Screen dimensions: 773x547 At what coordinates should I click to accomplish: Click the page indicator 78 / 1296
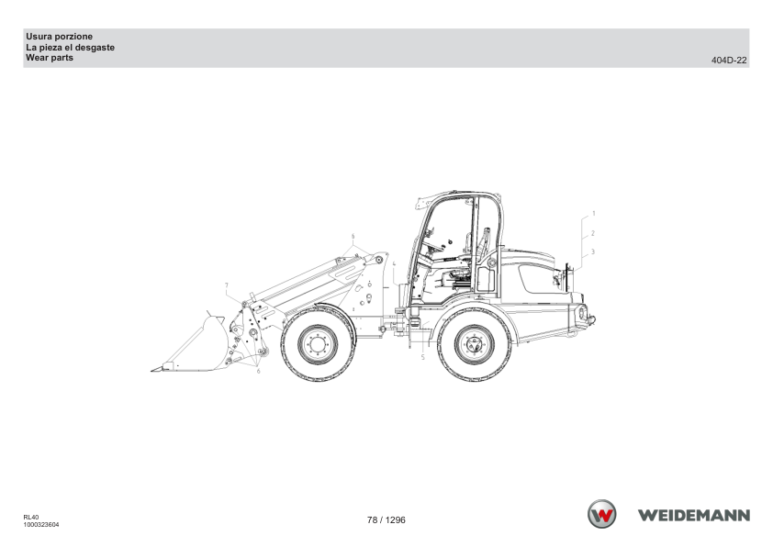[x=386, y=519]
